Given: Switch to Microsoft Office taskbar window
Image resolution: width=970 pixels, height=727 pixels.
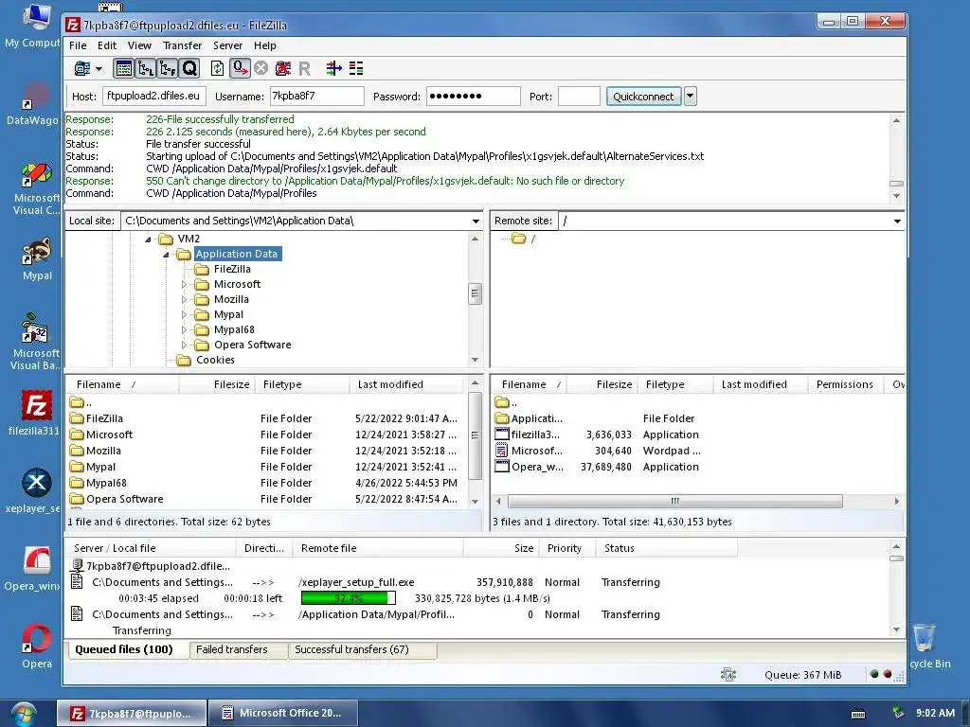Looking at the screenshot, I should (282, 714).
